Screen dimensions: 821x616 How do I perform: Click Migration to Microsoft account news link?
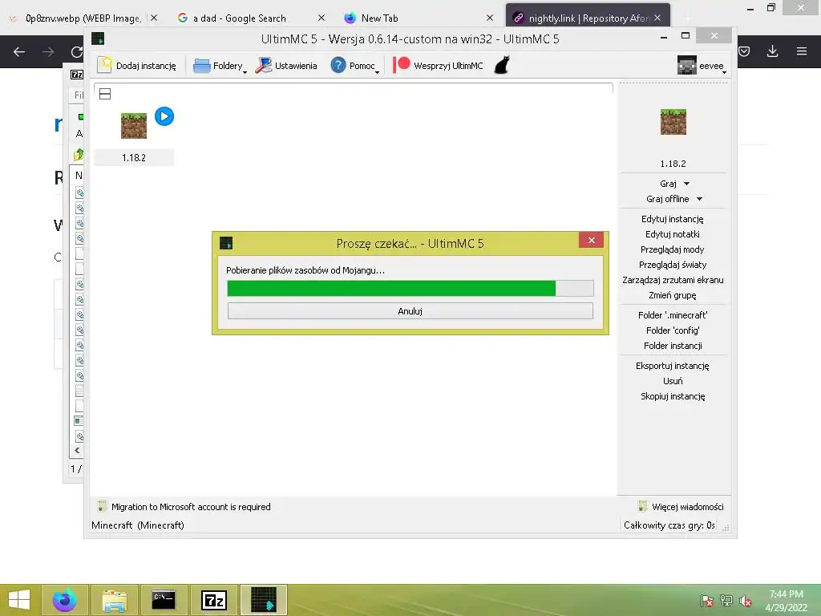(x=191, y=507)
